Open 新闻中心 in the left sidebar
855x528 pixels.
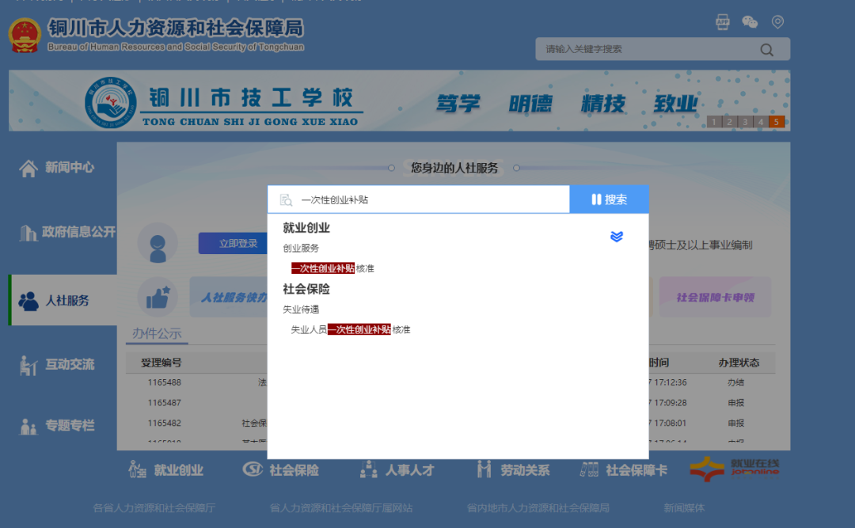point(69,168)
